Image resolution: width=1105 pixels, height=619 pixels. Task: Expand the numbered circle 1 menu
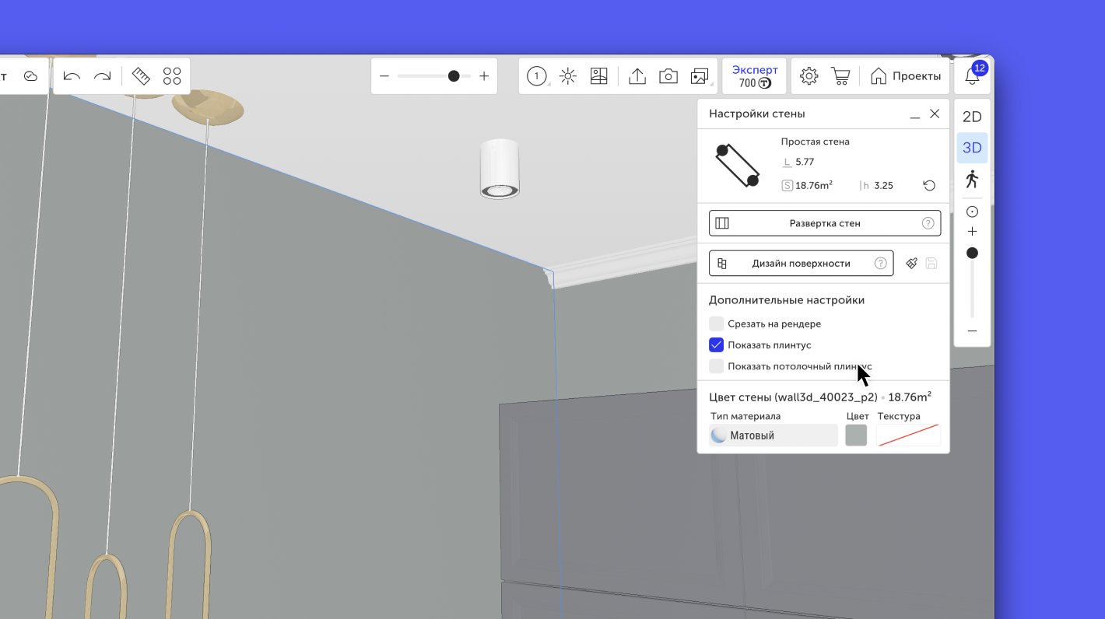[537, 76]
